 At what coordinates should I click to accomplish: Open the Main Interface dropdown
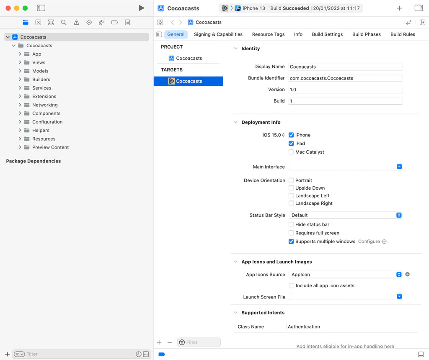pos(346,167)
